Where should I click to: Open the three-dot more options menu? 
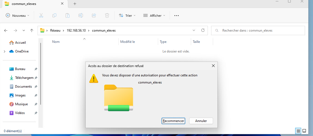coord(177,16)
